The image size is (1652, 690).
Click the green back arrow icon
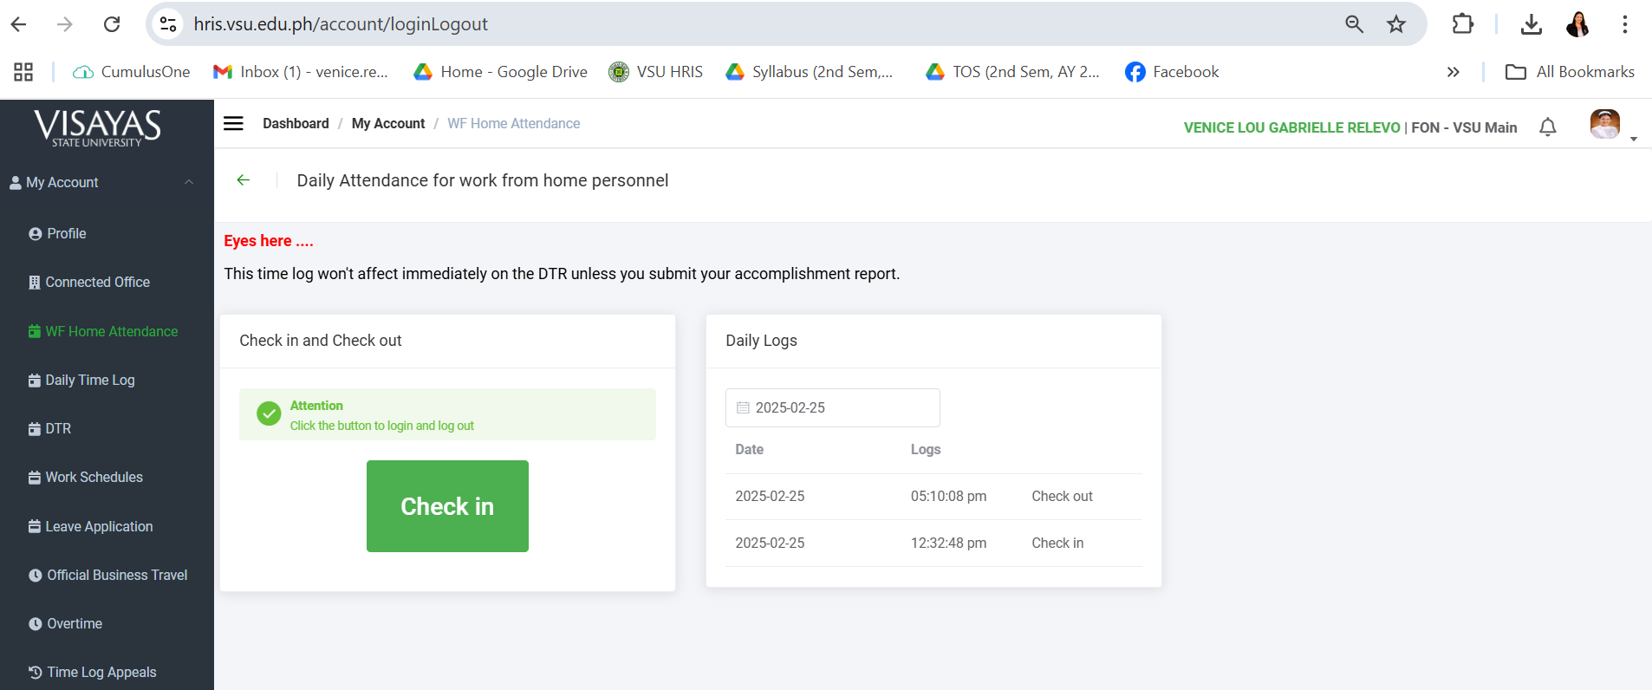(244, 180)
